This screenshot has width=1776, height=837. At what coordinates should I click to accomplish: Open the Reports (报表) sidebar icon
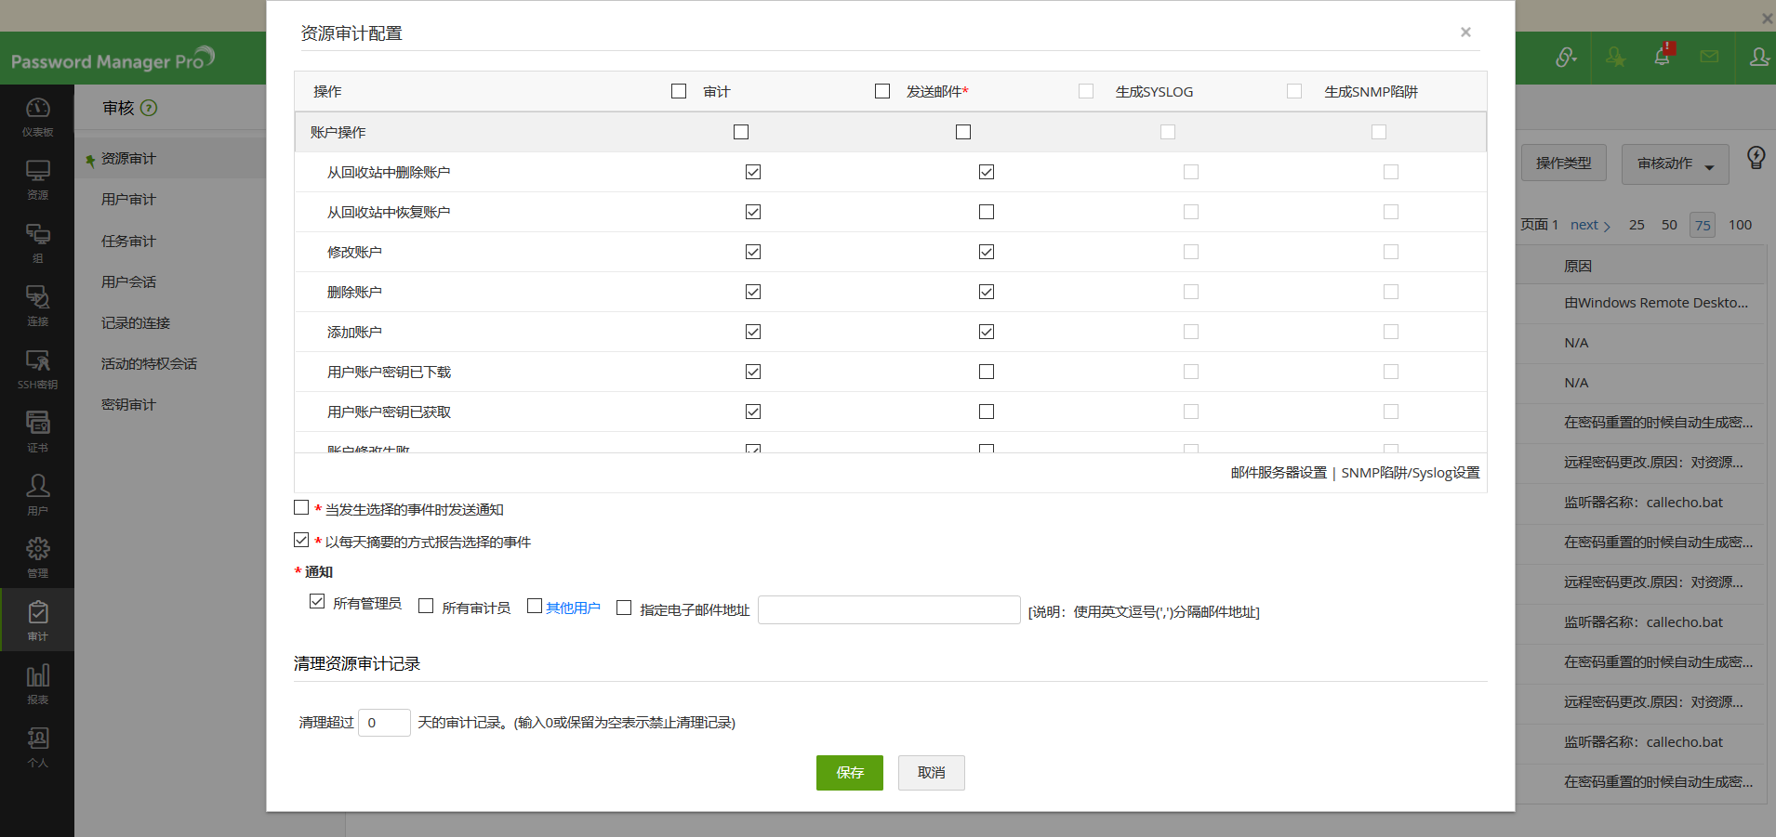37,684
